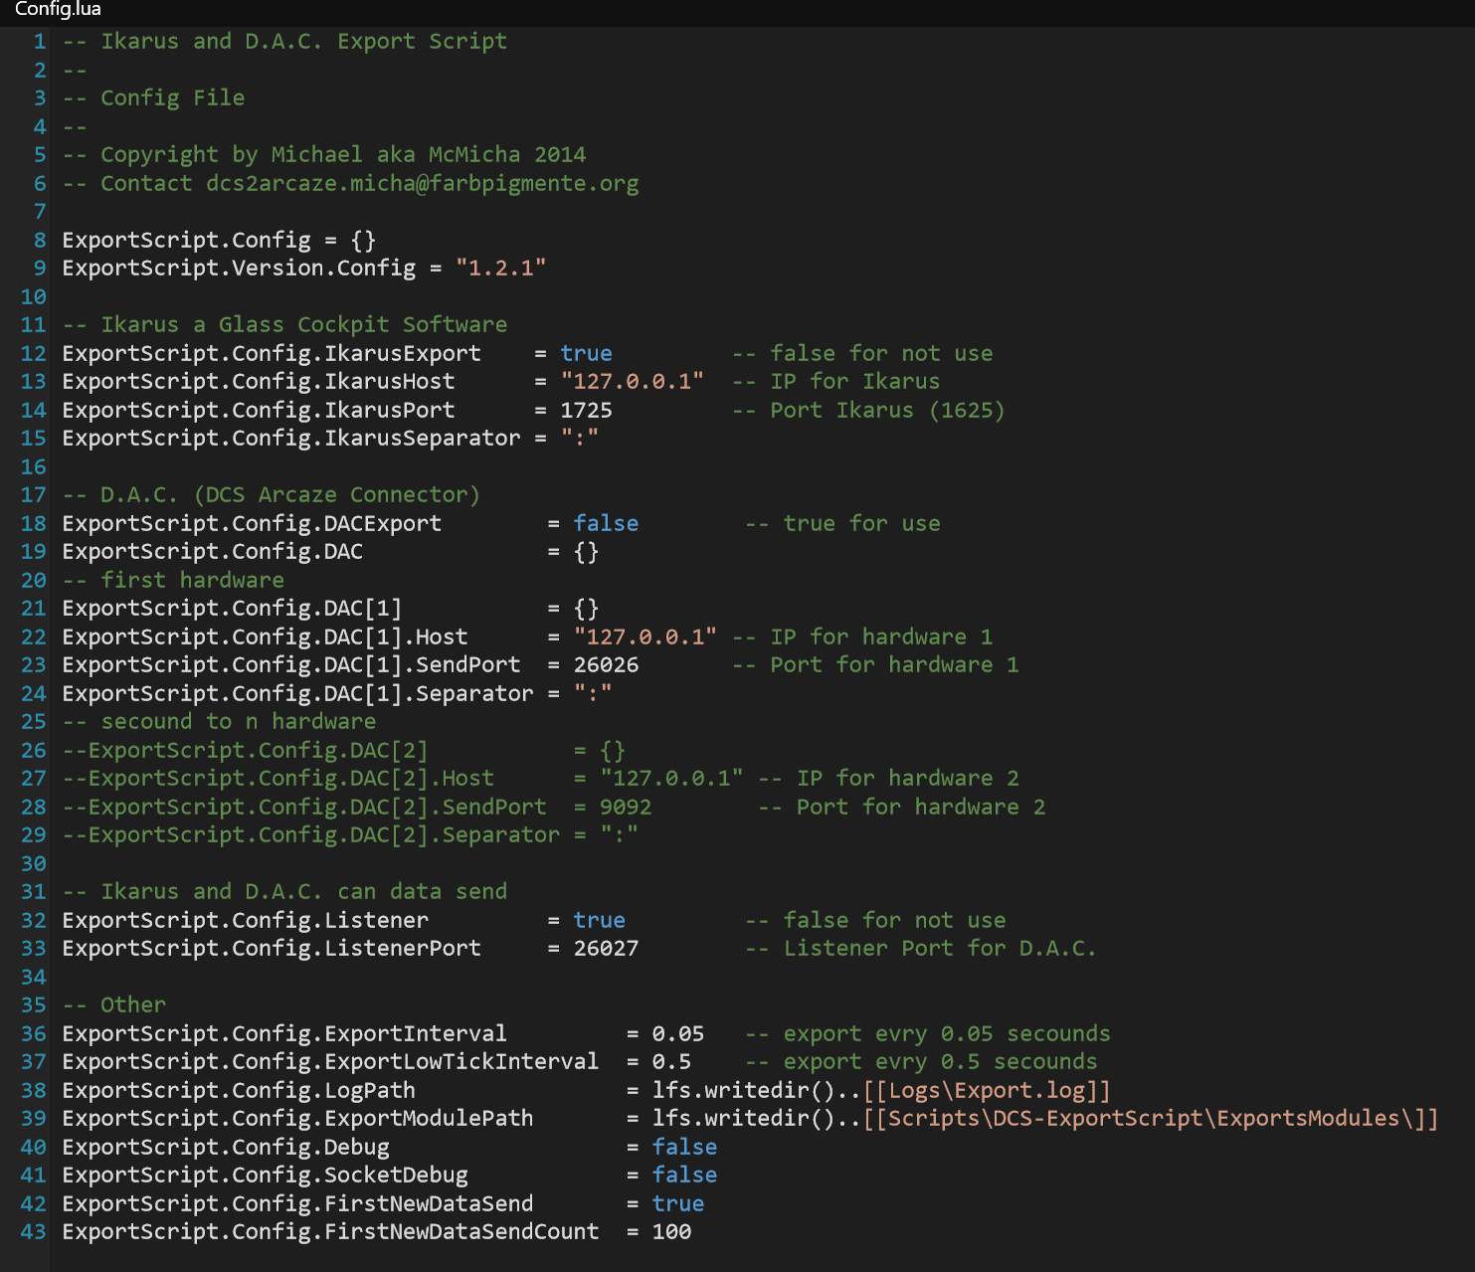Select the Config.lua file tab
The height and width of the screenshot is (1272, 1475).
pos(58,10)
